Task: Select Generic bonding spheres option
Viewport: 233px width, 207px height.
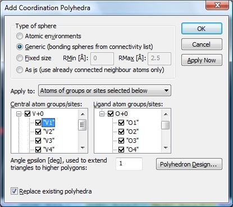Action: coord(20,47)
